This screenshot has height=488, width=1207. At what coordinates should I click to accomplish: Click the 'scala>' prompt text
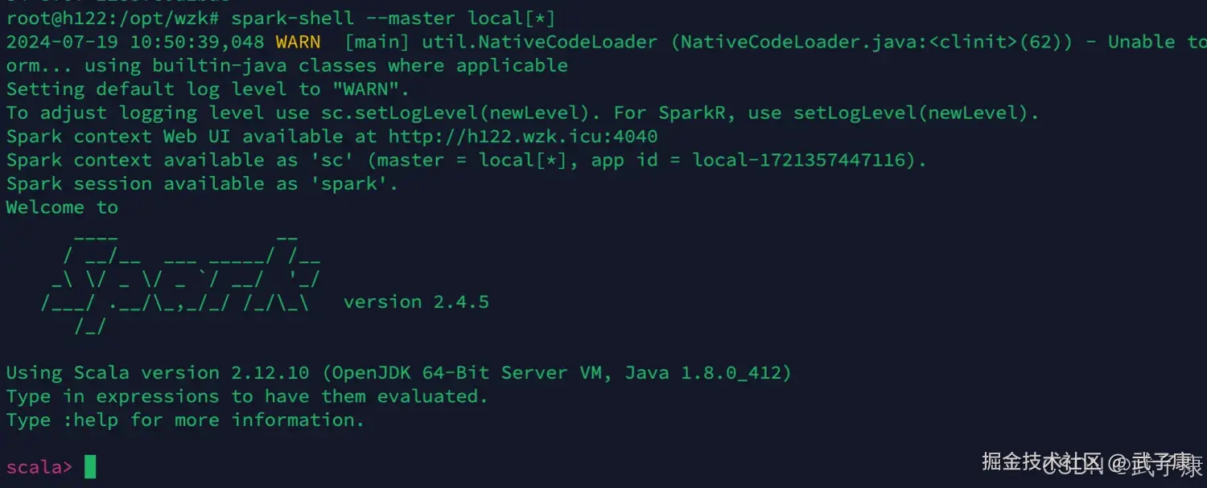pyautogui.click(x=39, y=467)
